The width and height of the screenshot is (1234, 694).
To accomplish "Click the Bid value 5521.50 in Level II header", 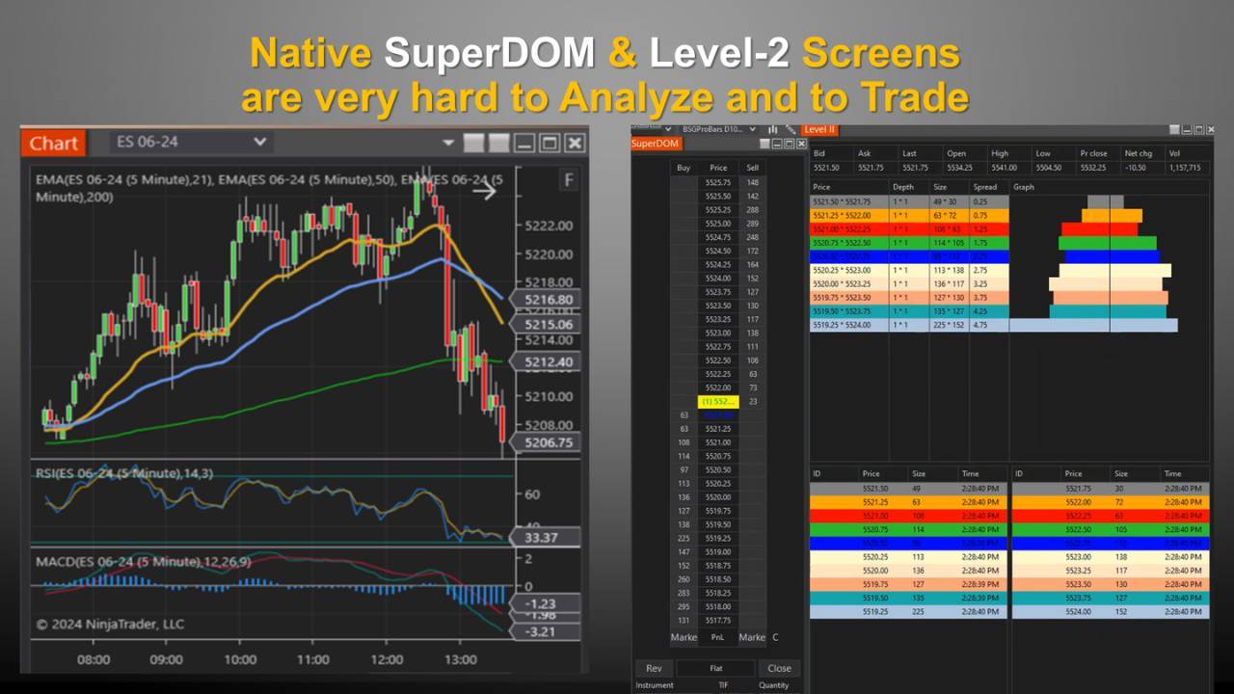I will click(826, 167).
